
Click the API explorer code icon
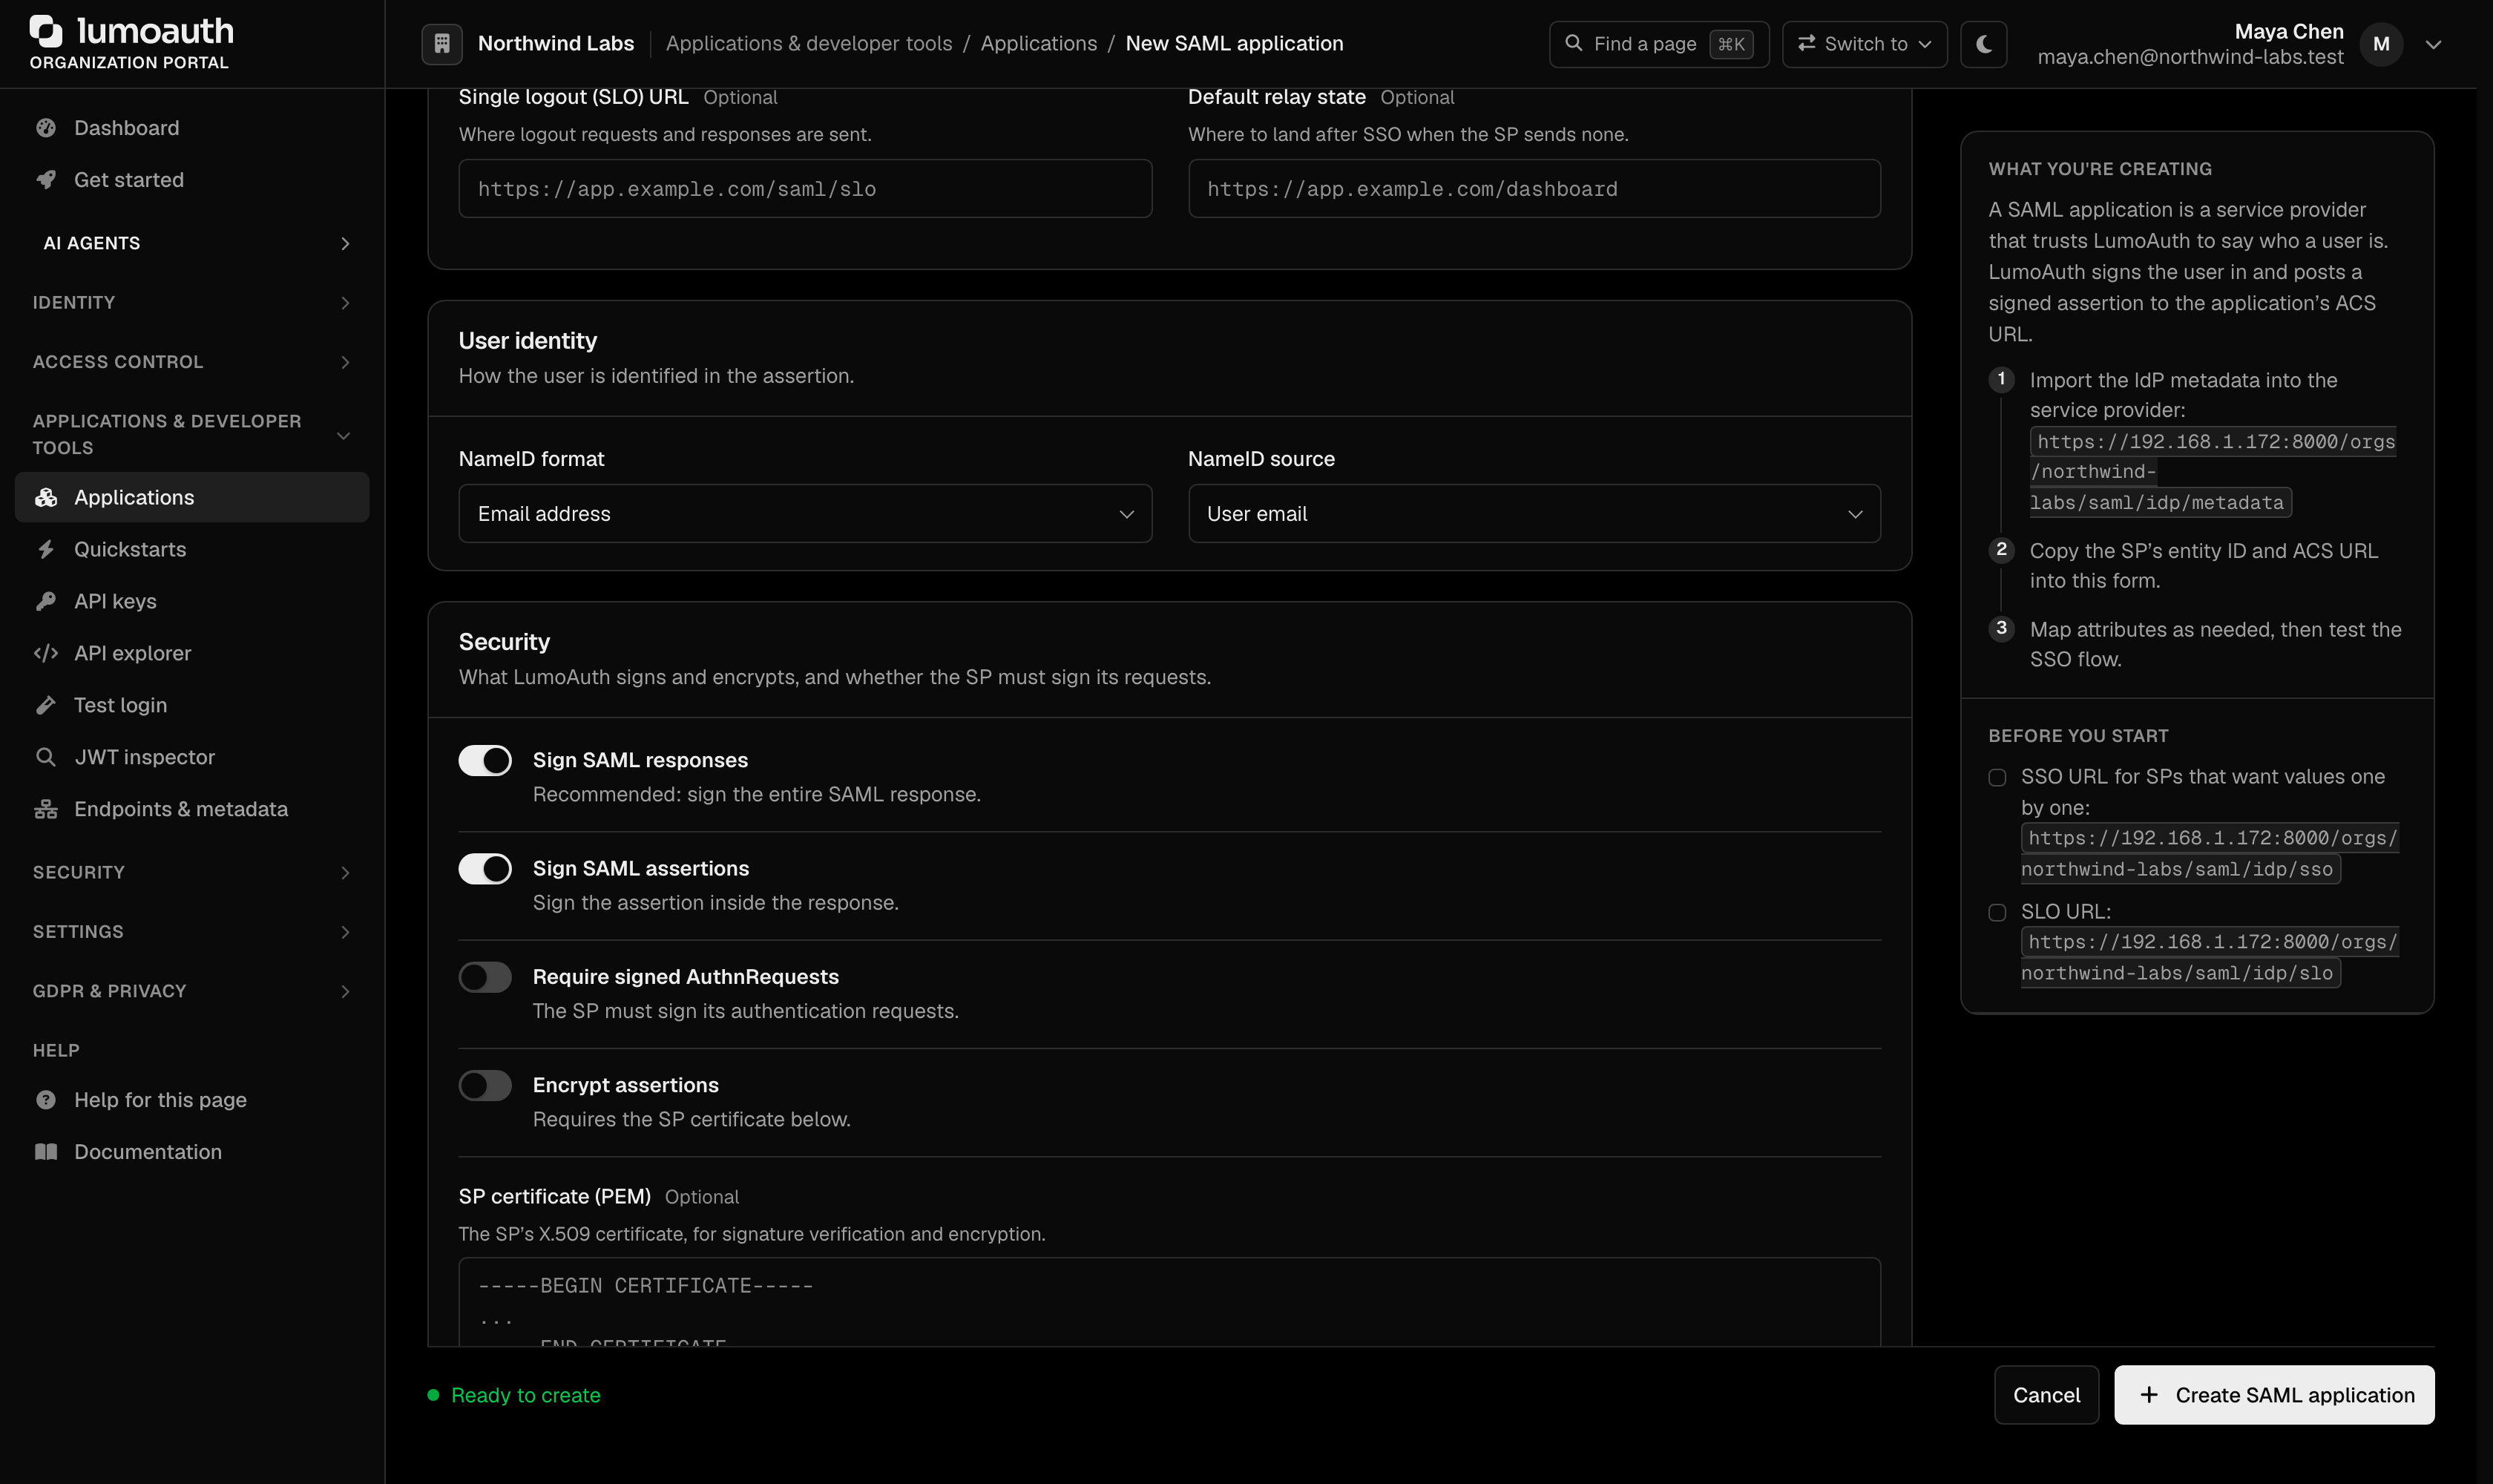coord(46,653)
